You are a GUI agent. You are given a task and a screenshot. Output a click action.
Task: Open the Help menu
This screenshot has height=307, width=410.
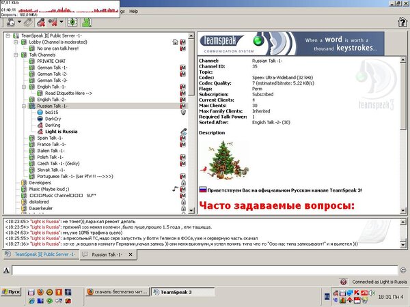coord(133,12)
